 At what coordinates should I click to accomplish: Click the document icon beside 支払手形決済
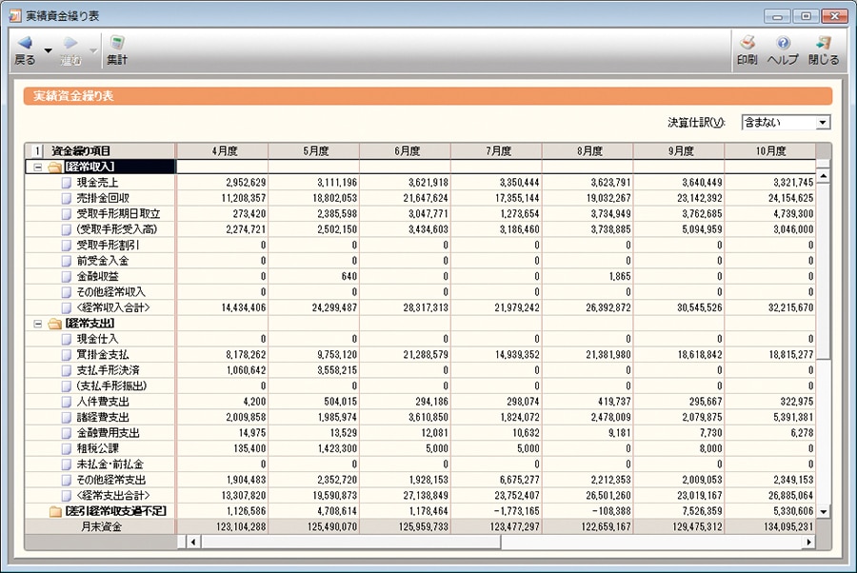(67, 370)
